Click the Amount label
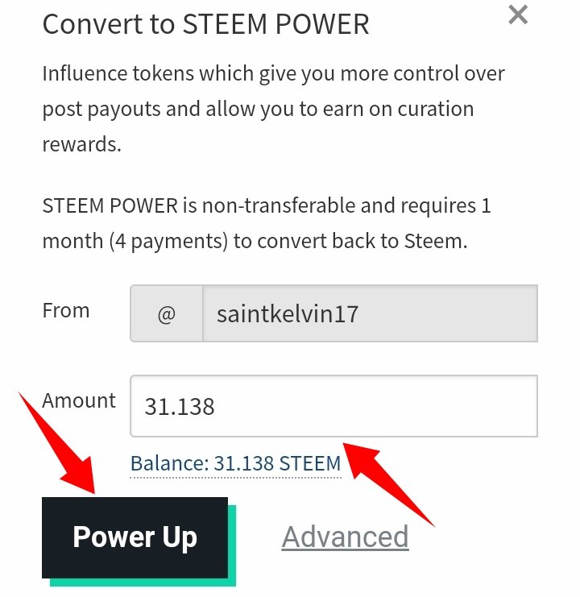The height and width of the screenshot is (597, 580). pyautogui.click(x=79, y=400)
